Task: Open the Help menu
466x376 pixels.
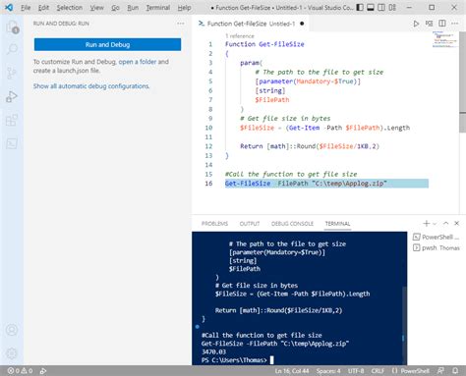Action: 184,8
